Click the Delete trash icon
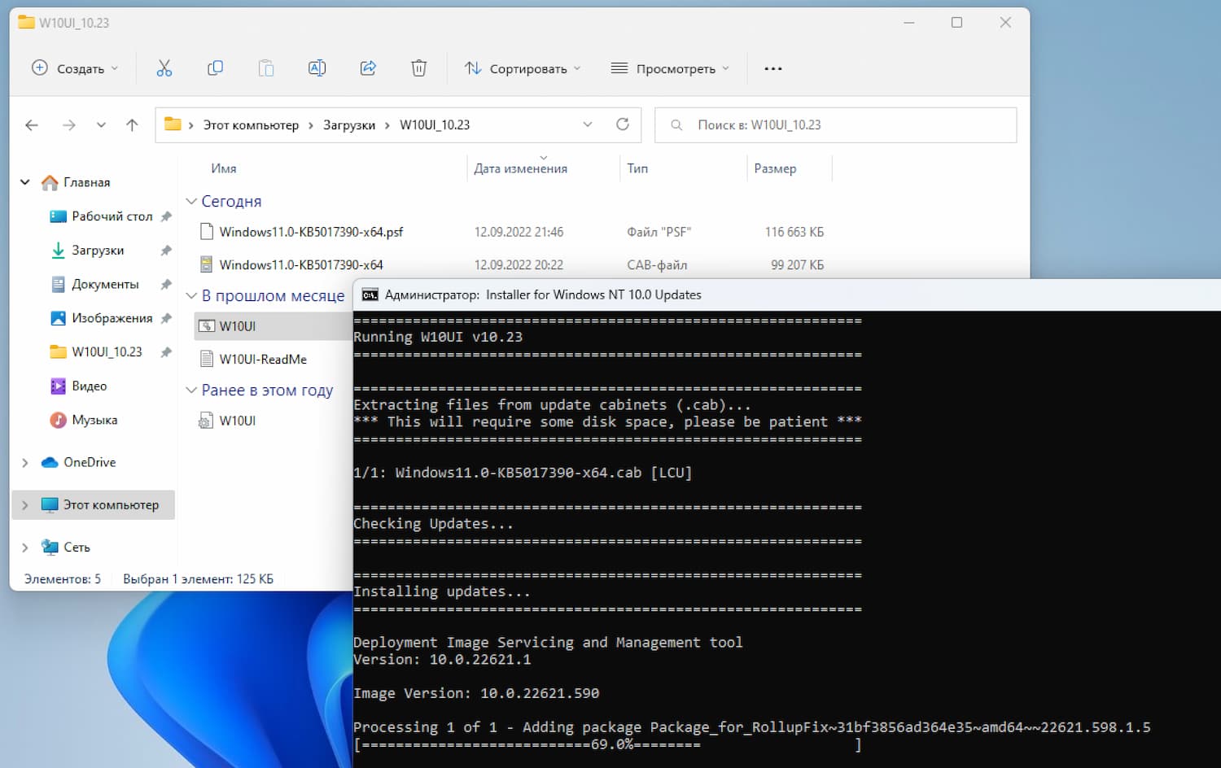This screenshot has width=1221, height=768. [x=418, y=68]
